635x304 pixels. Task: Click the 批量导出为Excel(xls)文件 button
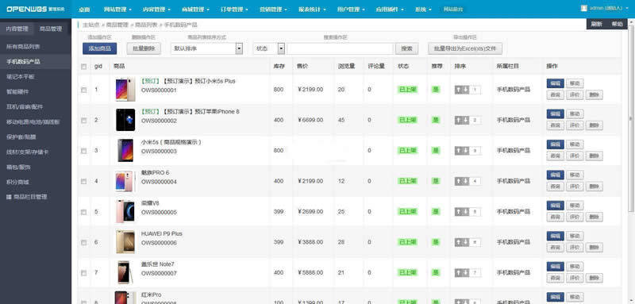tap(465, 48)
